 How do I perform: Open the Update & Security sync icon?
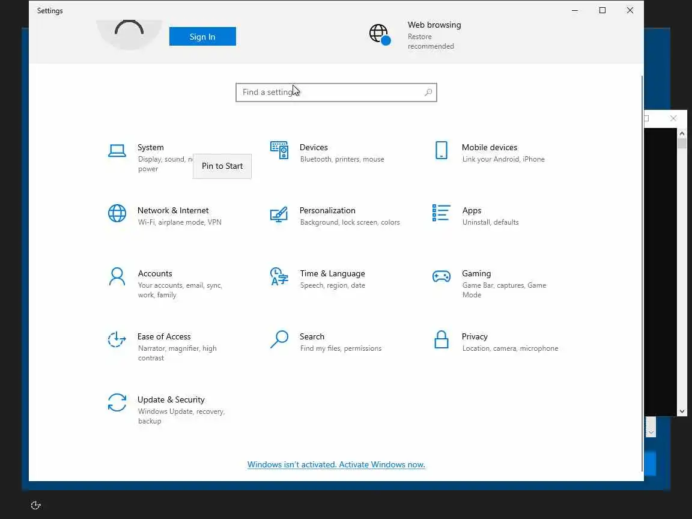(x=117, y=402)
